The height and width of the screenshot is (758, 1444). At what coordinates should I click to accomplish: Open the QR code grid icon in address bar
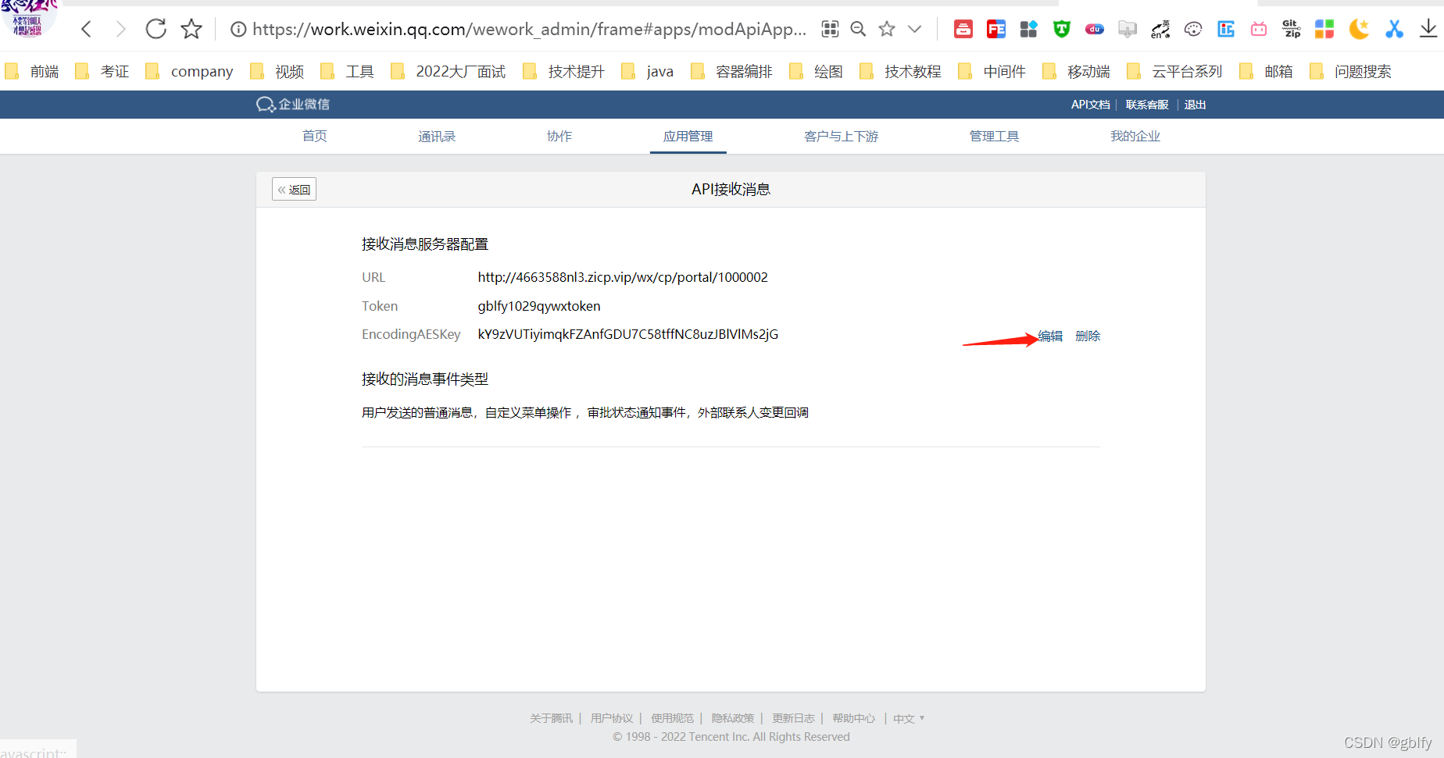[830, 30]
